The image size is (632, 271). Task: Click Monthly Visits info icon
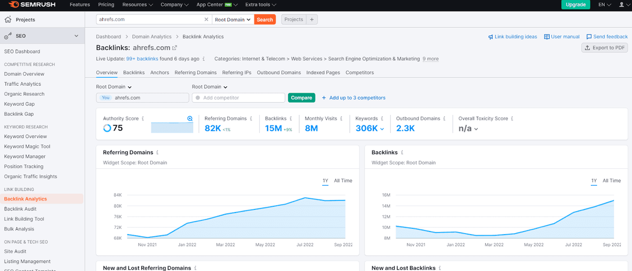point(342,118)
